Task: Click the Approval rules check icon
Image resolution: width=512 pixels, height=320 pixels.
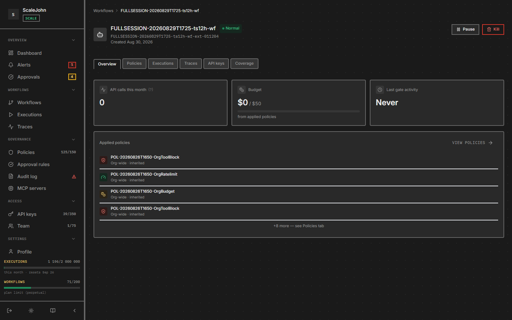Action: point(11,164)
